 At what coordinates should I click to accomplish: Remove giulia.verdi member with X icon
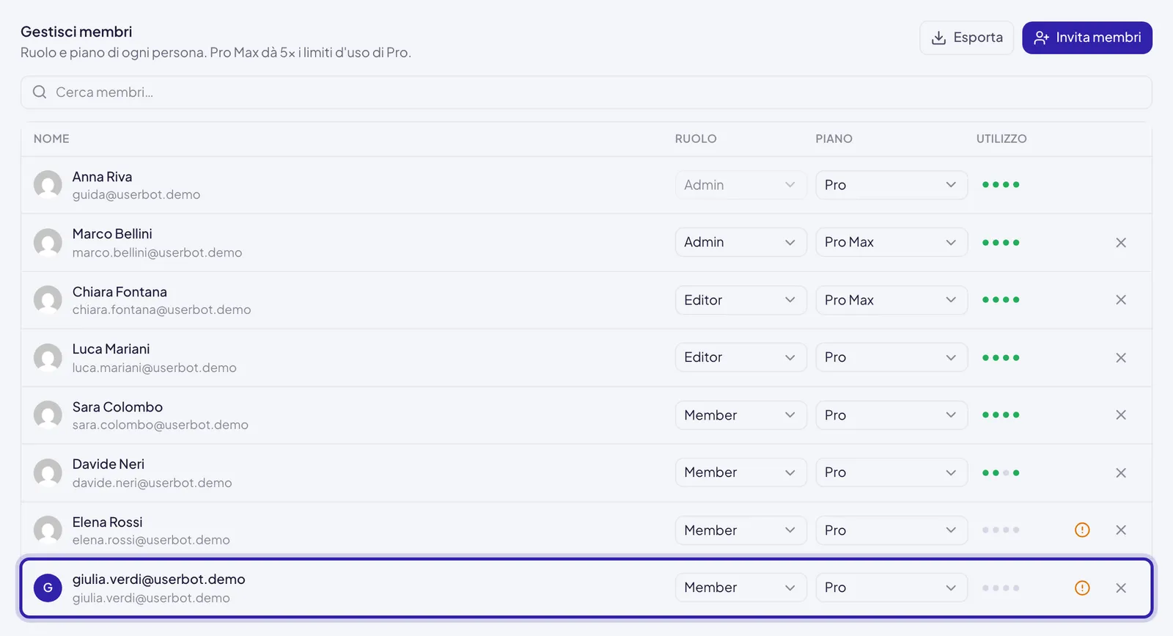pyautogui.click(x=1120, y=588)
